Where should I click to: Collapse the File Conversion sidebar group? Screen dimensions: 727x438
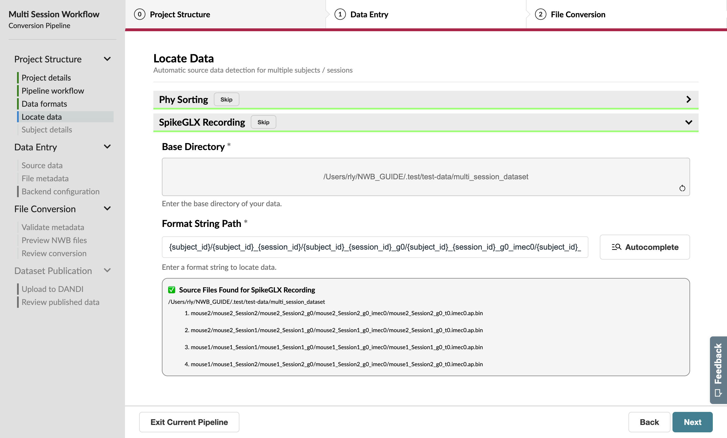[x=107, y=209]
